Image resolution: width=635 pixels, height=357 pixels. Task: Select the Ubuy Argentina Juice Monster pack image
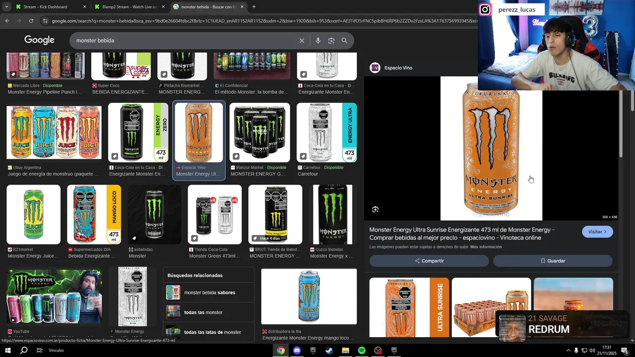(54, 133)
